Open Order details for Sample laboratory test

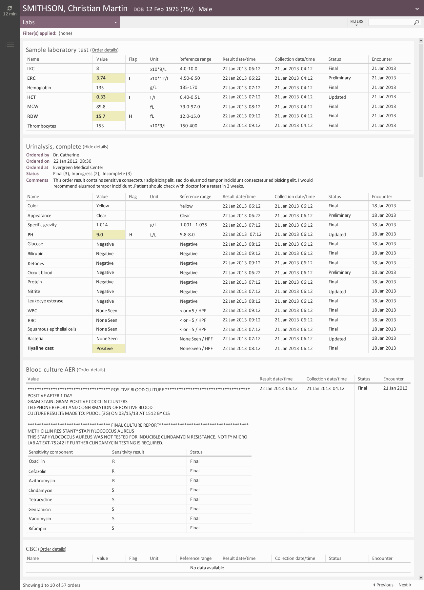click(104, 50)
